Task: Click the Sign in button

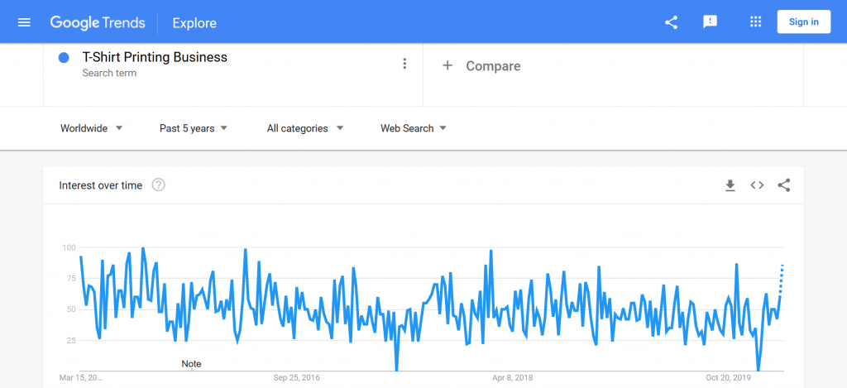Action: click(x=804, y=22)
